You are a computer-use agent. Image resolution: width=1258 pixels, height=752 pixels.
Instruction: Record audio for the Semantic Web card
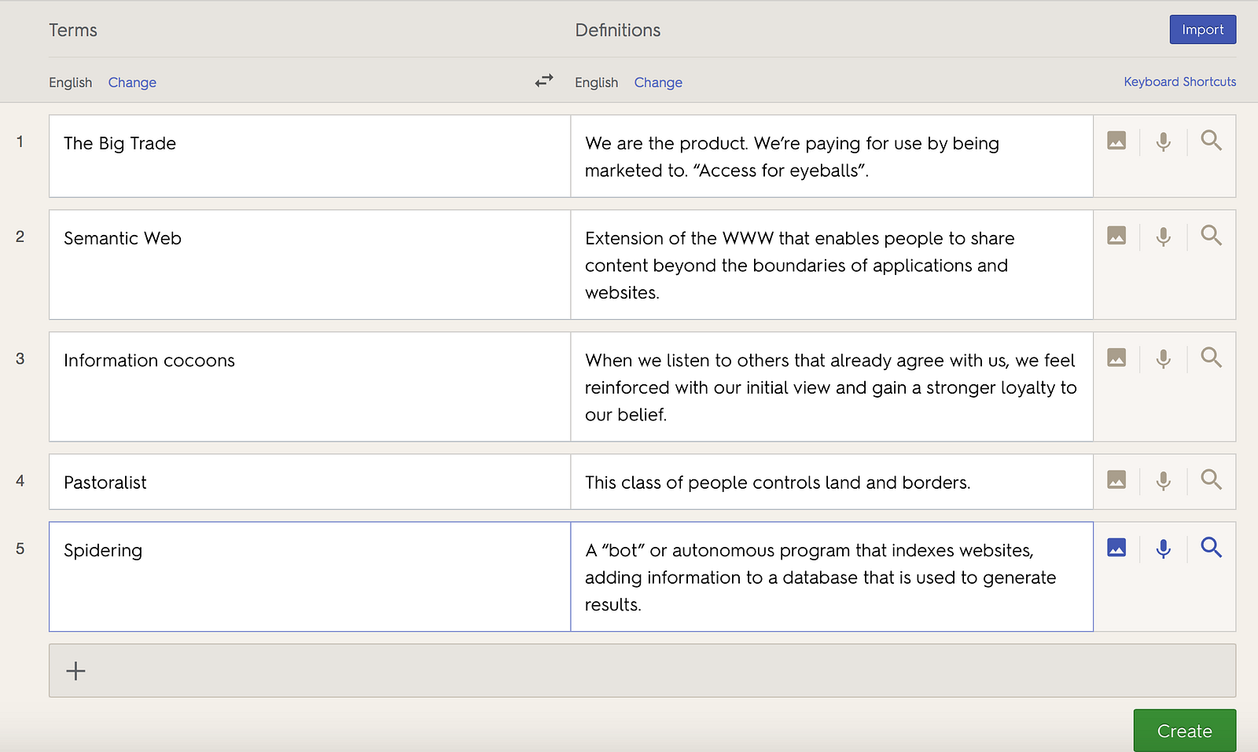(x=1164, y=236)
